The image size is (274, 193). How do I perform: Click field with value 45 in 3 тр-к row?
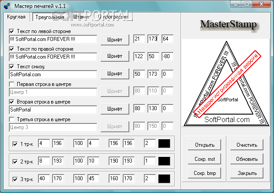[x=93, y=179]
